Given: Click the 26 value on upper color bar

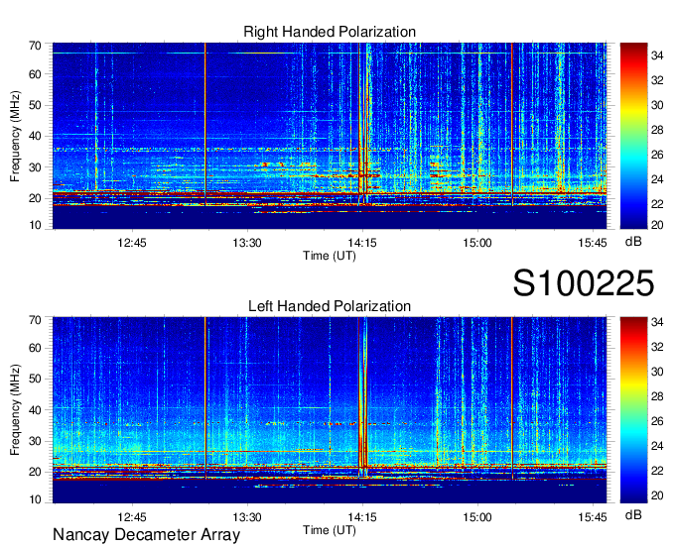Looking at the screenshot, I should pos(657,155).
